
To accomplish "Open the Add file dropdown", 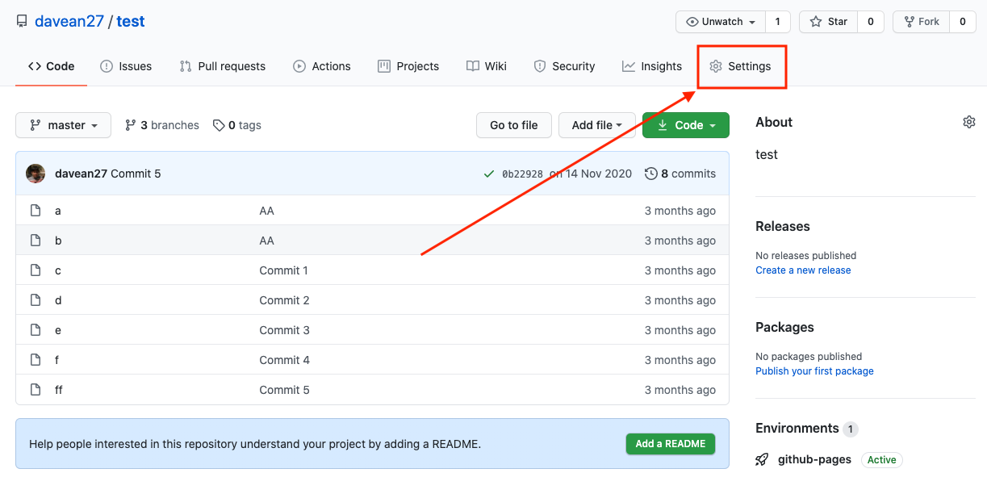I will (x=597, y=125).
